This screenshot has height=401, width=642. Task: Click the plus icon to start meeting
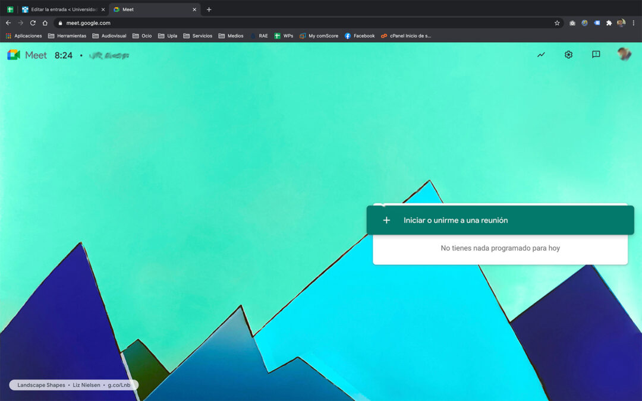pyautogui.click(x=386, y=220)
